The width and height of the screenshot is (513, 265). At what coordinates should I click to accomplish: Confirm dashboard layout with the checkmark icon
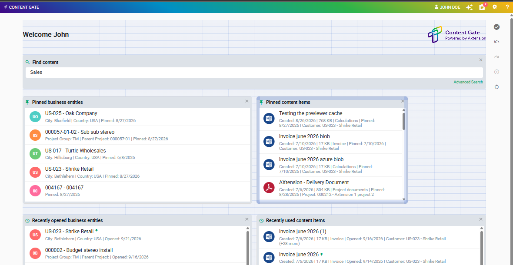click(x=496, y=27)
